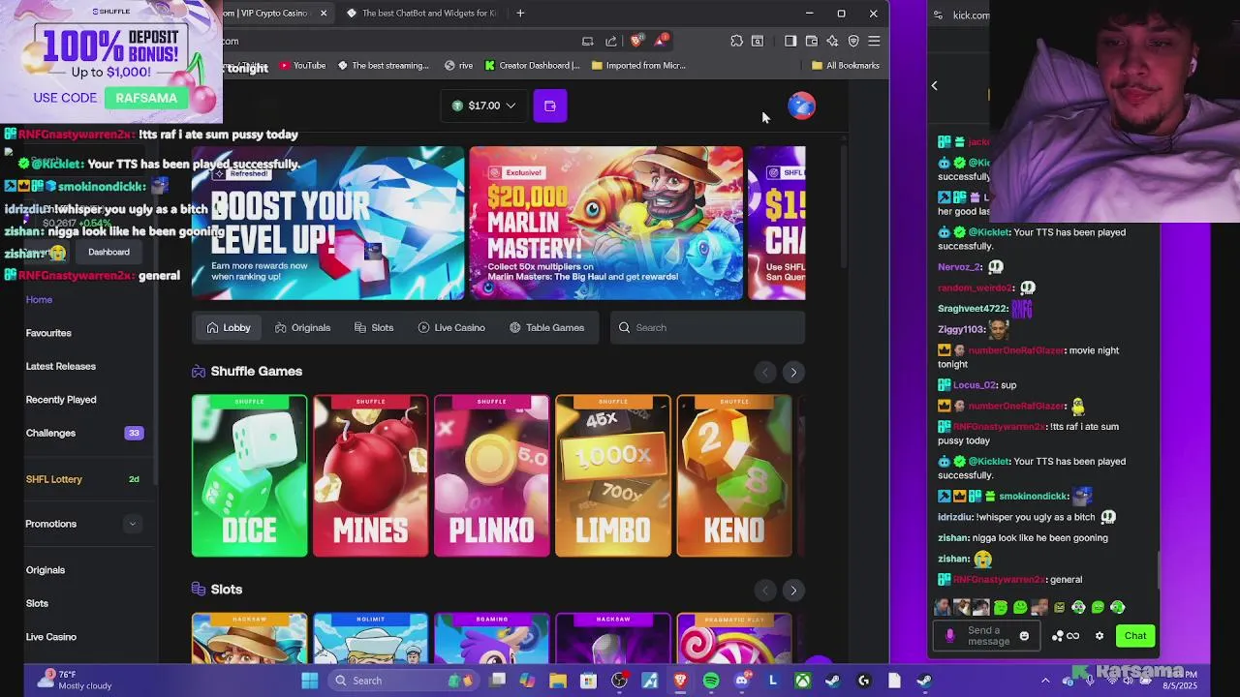Open the Brave Shields lion icon
This screenshot has height=697, width=1240.
click(x=635, y=41)
